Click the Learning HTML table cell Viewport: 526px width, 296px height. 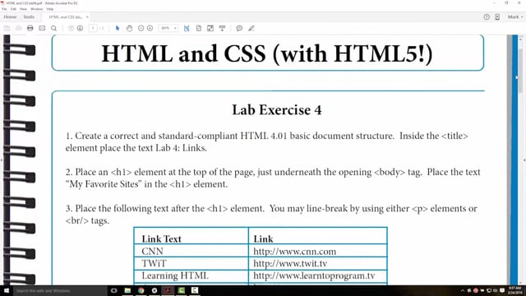[191, 275]
